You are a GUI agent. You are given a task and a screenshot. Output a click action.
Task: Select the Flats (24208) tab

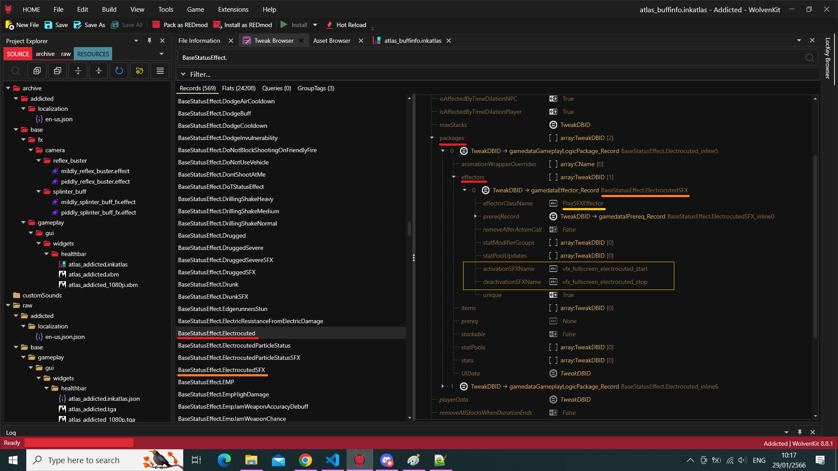click(x=239, y=88)
